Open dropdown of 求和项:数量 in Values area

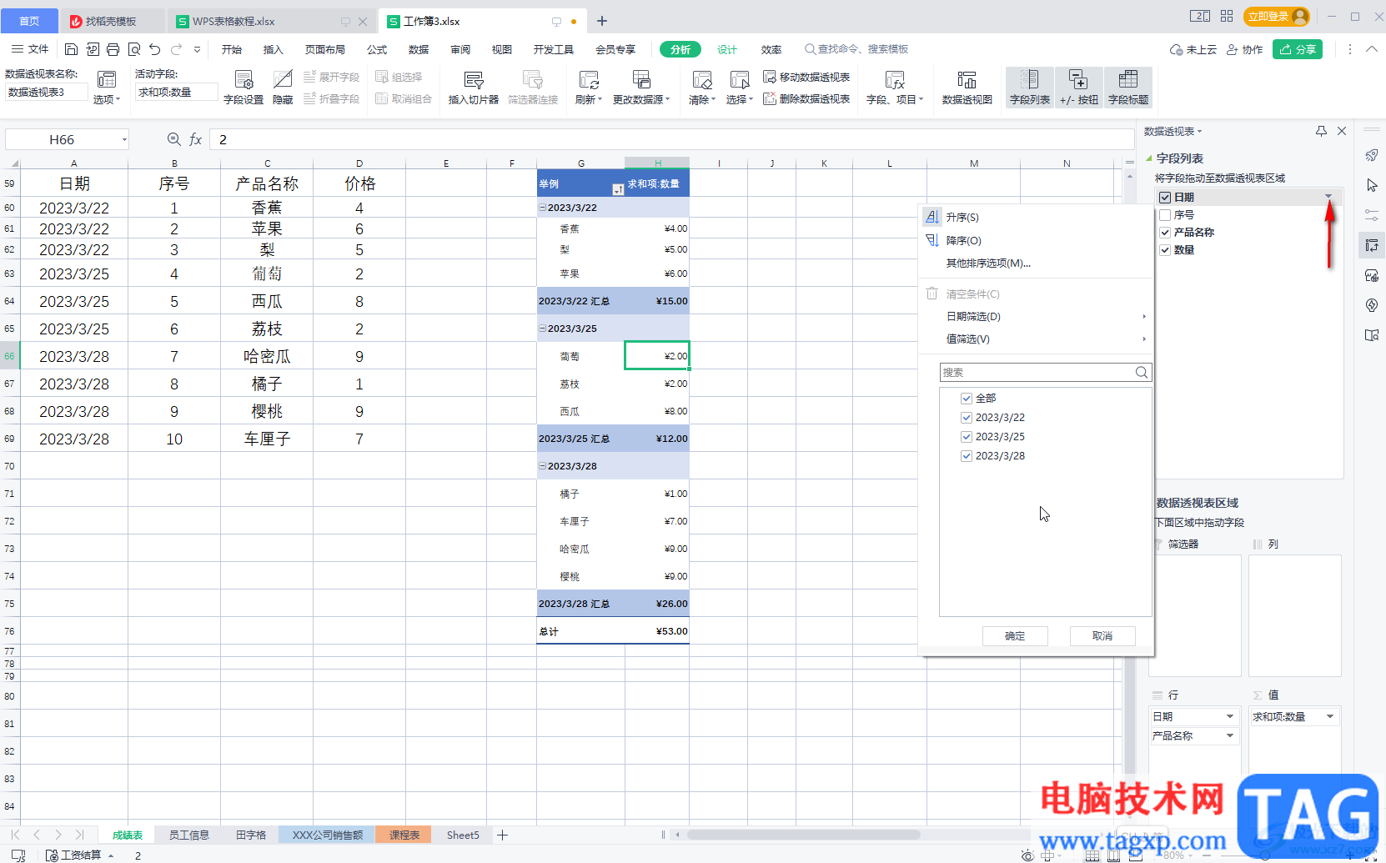click(x=1329, y=716)
